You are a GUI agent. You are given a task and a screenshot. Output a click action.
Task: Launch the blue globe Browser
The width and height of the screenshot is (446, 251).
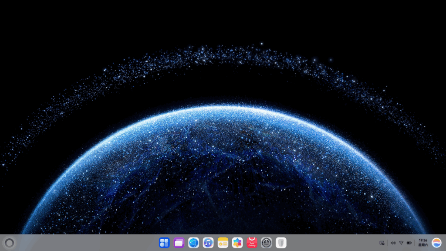coord(193,243)
